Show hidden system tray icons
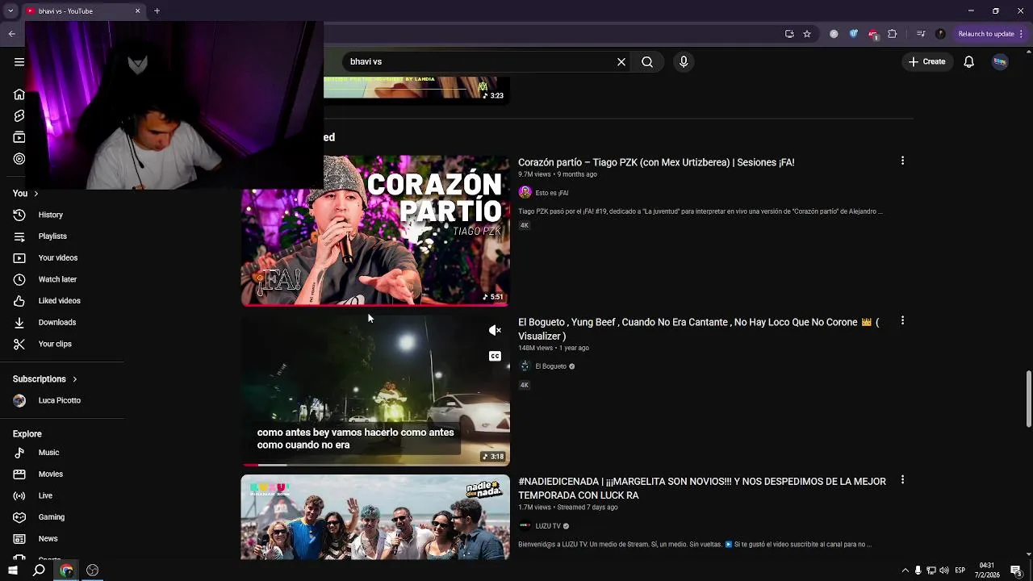This screenshot has height=581, width=1033. point(905,571)
